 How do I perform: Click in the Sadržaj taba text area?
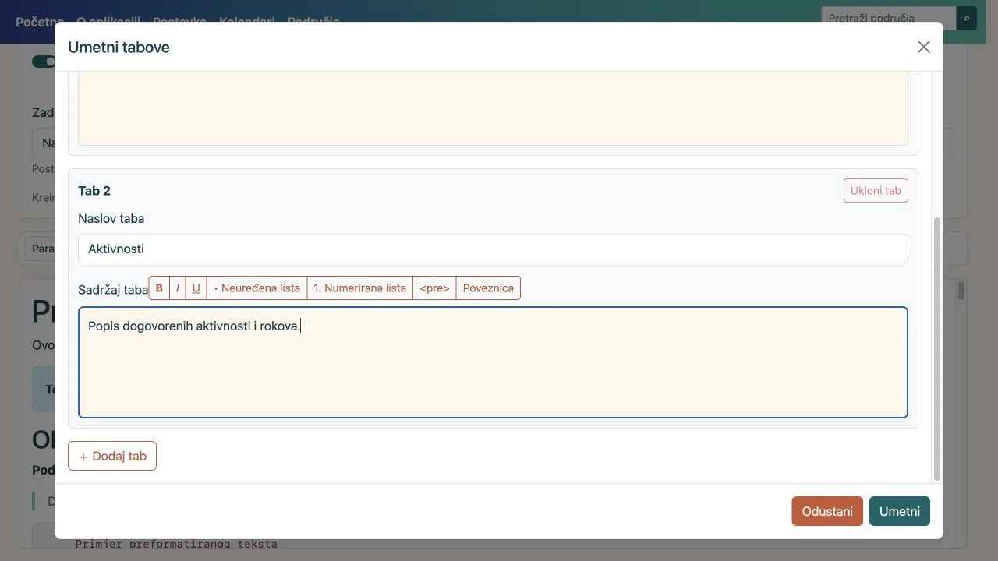(493, 362)
